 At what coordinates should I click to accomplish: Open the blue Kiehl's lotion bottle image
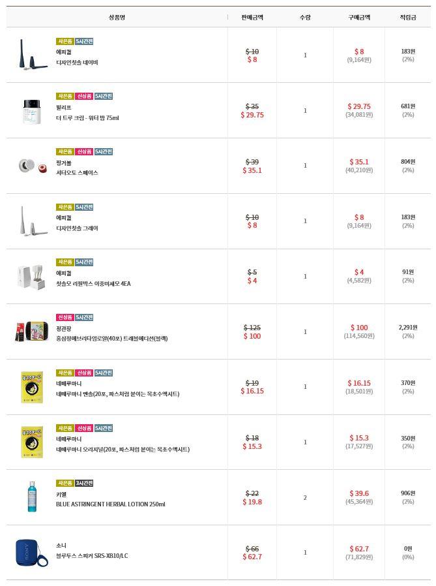click(x=32, y=497)
